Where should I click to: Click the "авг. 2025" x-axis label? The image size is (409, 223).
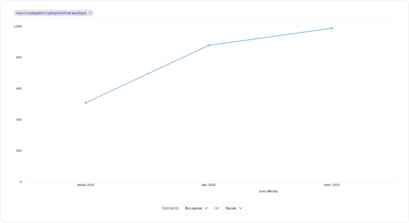pyautogui.click(x=209, y=185)
